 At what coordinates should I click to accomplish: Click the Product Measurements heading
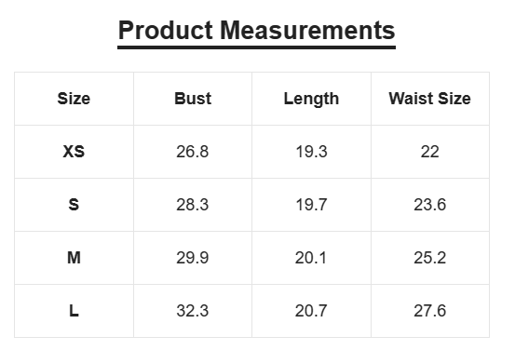point(256,31)
